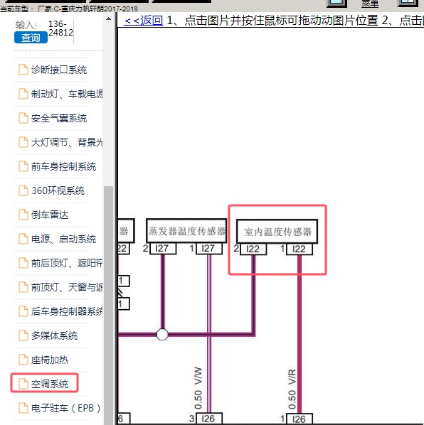Click the document icon beside 360环视系统
This screenshot has height=425, width=424.
pyautogui.click(x=23, y=190)
